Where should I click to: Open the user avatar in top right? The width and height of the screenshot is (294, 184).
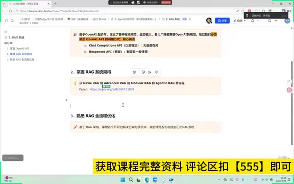point(287,20)
